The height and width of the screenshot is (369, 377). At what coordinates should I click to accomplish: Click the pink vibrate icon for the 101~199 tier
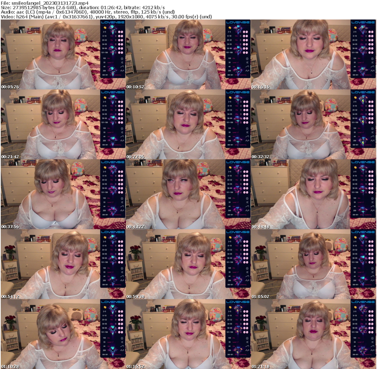119,52
